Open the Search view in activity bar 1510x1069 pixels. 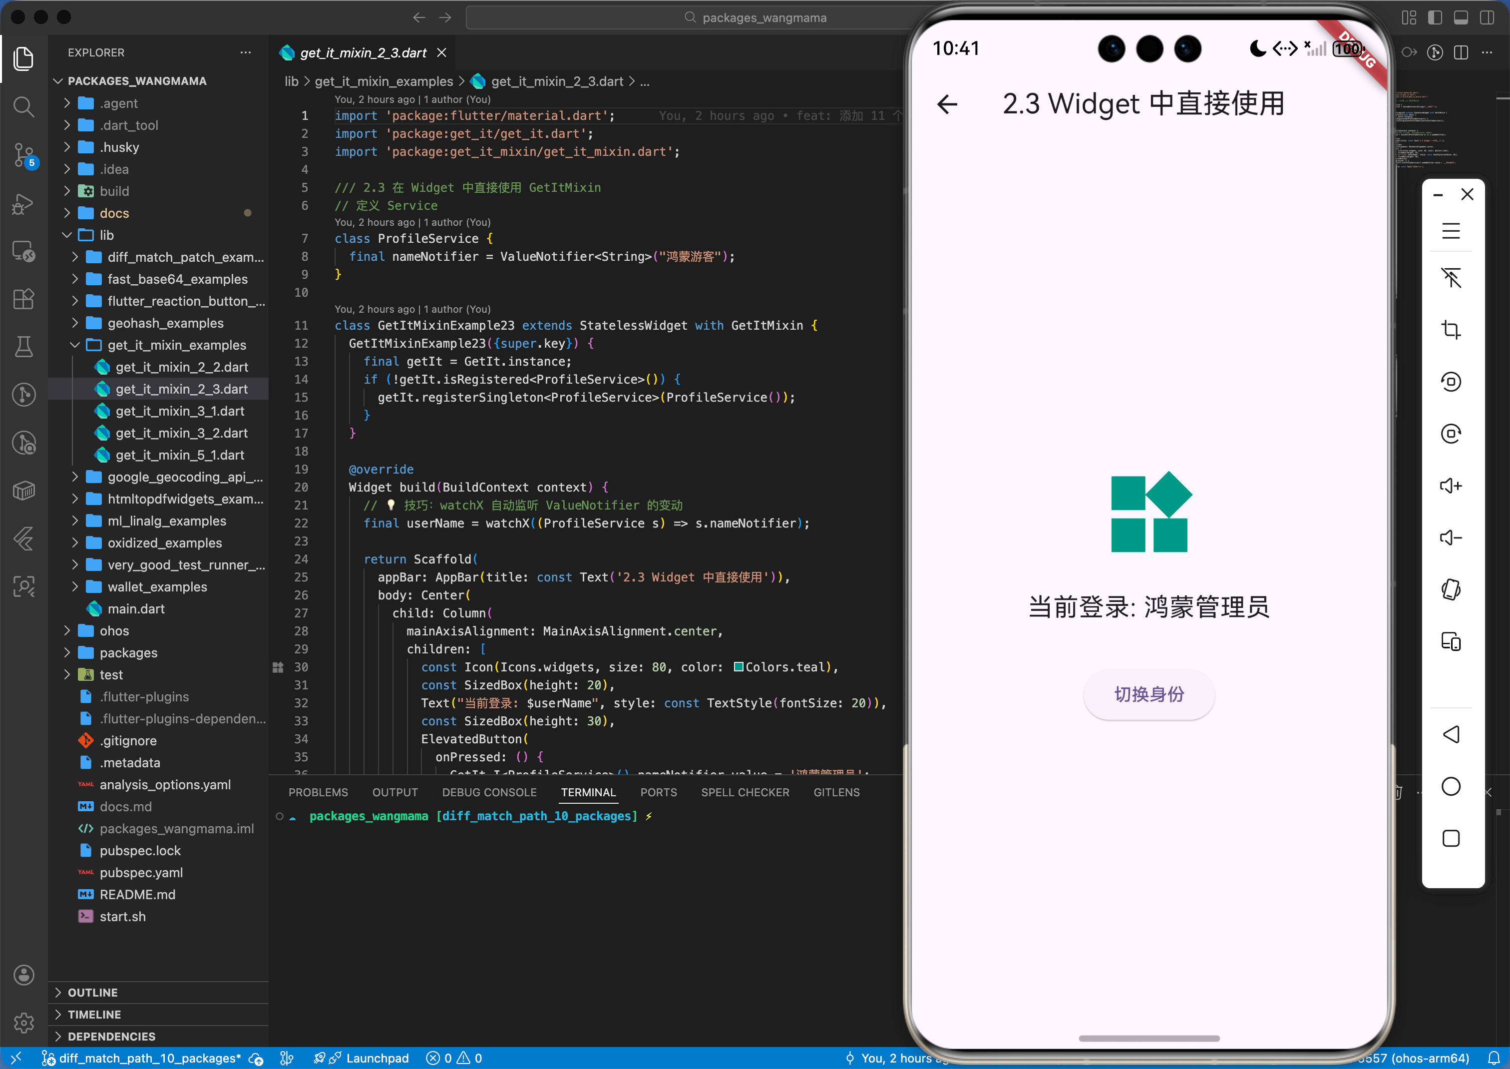tap(23, 106)
